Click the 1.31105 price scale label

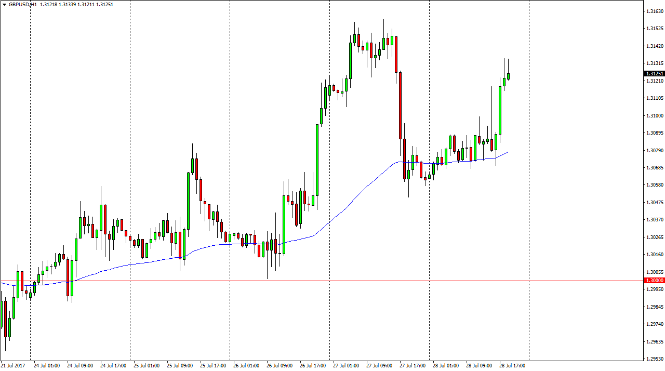[x=654, y=98]
